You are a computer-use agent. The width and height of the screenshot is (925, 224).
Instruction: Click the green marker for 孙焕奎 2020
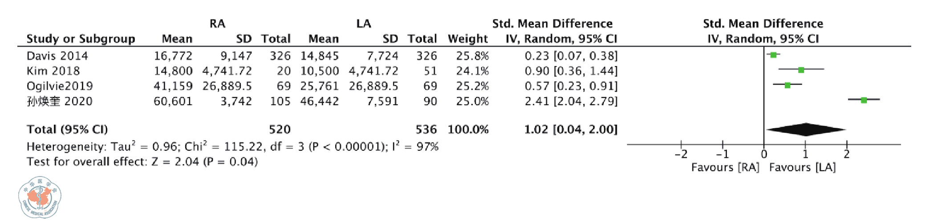coord(864,100)
